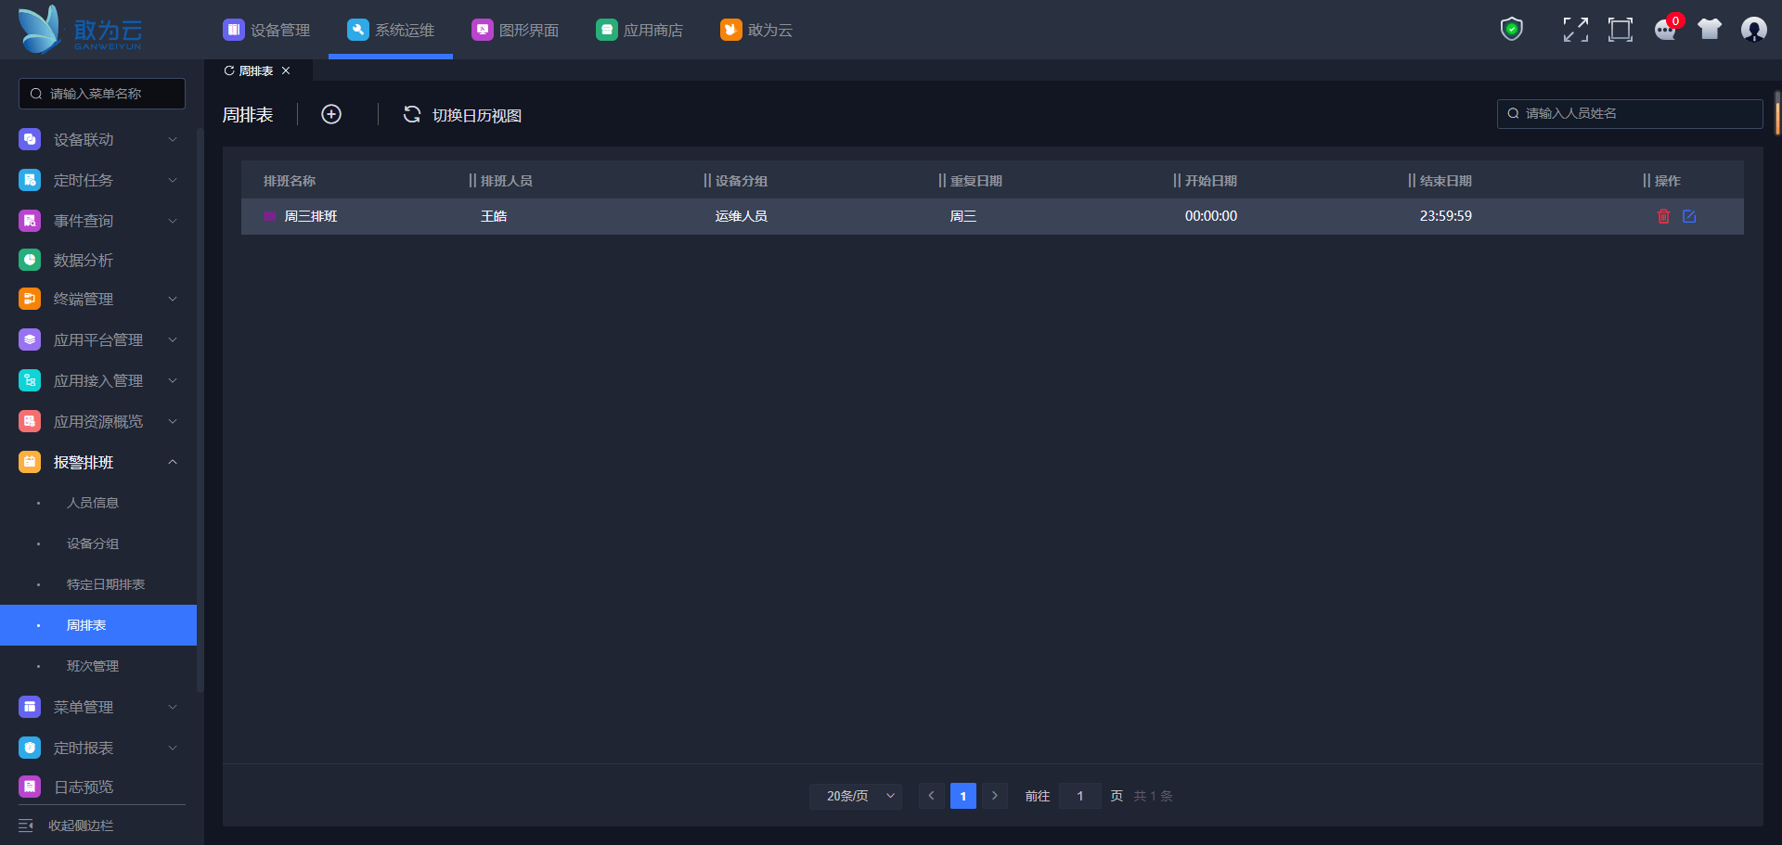The width and height of the screenshot is (1782, 845).
Task: Select the 系统运维 top tab
Action: point(391,30)
